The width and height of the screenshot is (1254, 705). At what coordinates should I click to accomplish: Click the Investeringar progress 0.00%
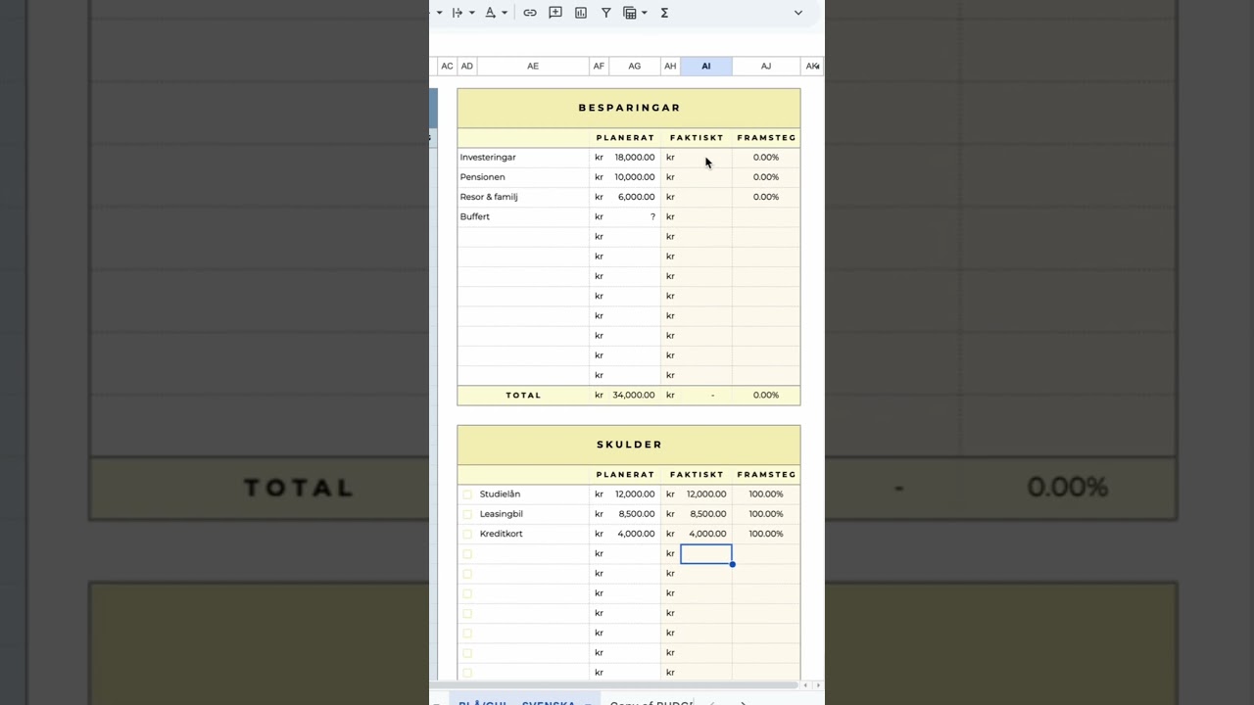tap(766, 158)
